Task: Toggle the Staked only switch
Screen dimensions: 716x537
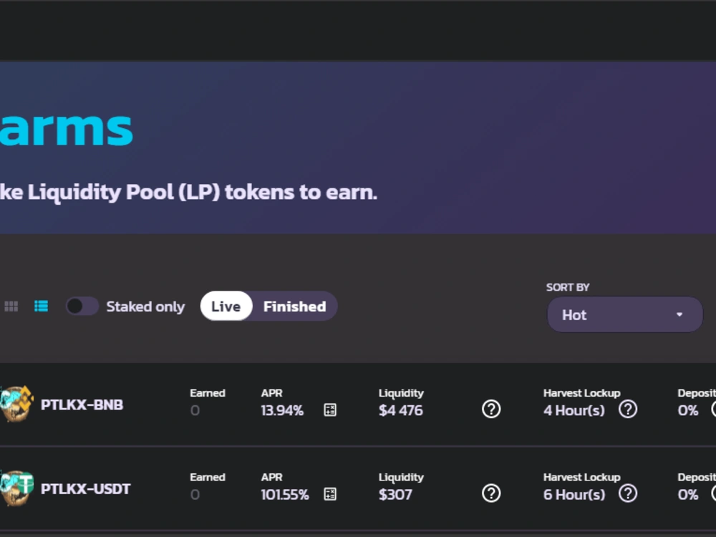Action: click(82, 306)
